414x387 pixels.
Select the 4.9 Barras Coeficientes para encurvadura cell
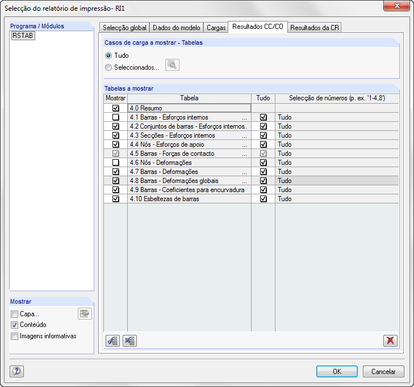[x=189, y=190]
